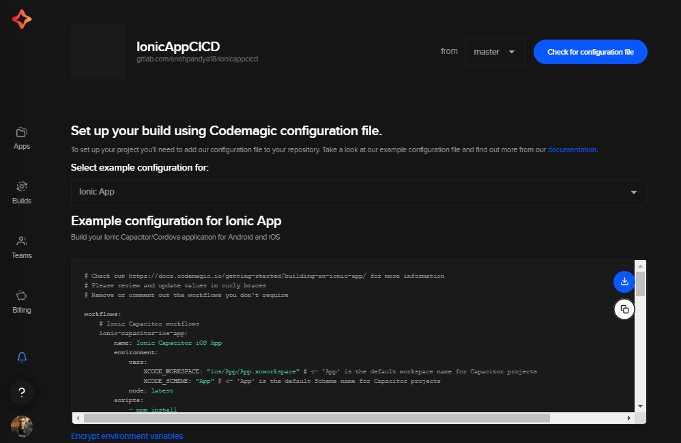Open the Apps section in the sidebar
This screenshot has width=681, height=443.
[22, 139]
